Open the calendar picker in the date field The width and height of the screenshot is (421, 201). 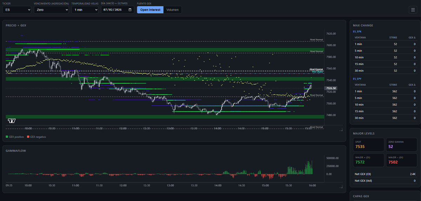pyautogui.click(x=130, y=10)
